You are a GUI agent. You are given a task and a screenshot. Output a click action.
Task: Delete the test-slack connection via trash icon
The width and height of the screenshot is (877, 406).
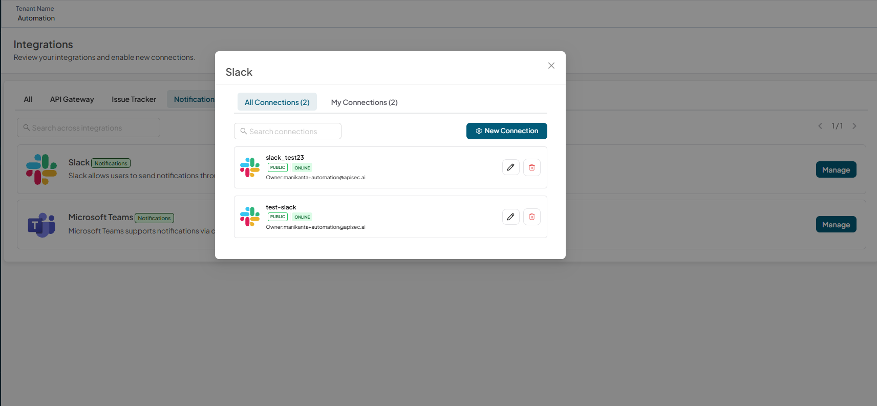tap(532, 217)
